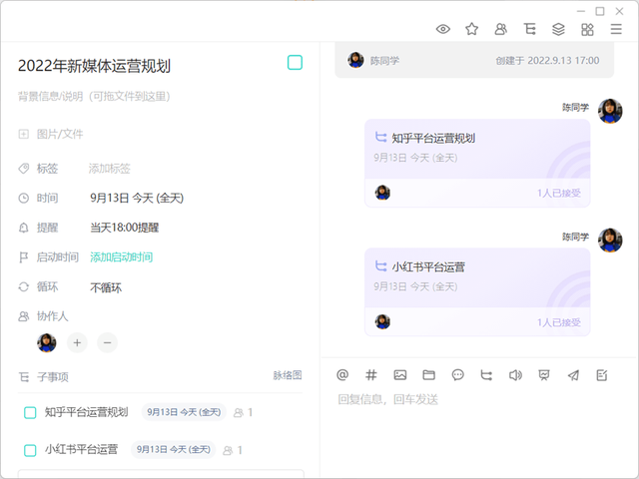The image size is (639, 479).
Task: Open collaborators icon in top toolbar
Action: point(501,29)
